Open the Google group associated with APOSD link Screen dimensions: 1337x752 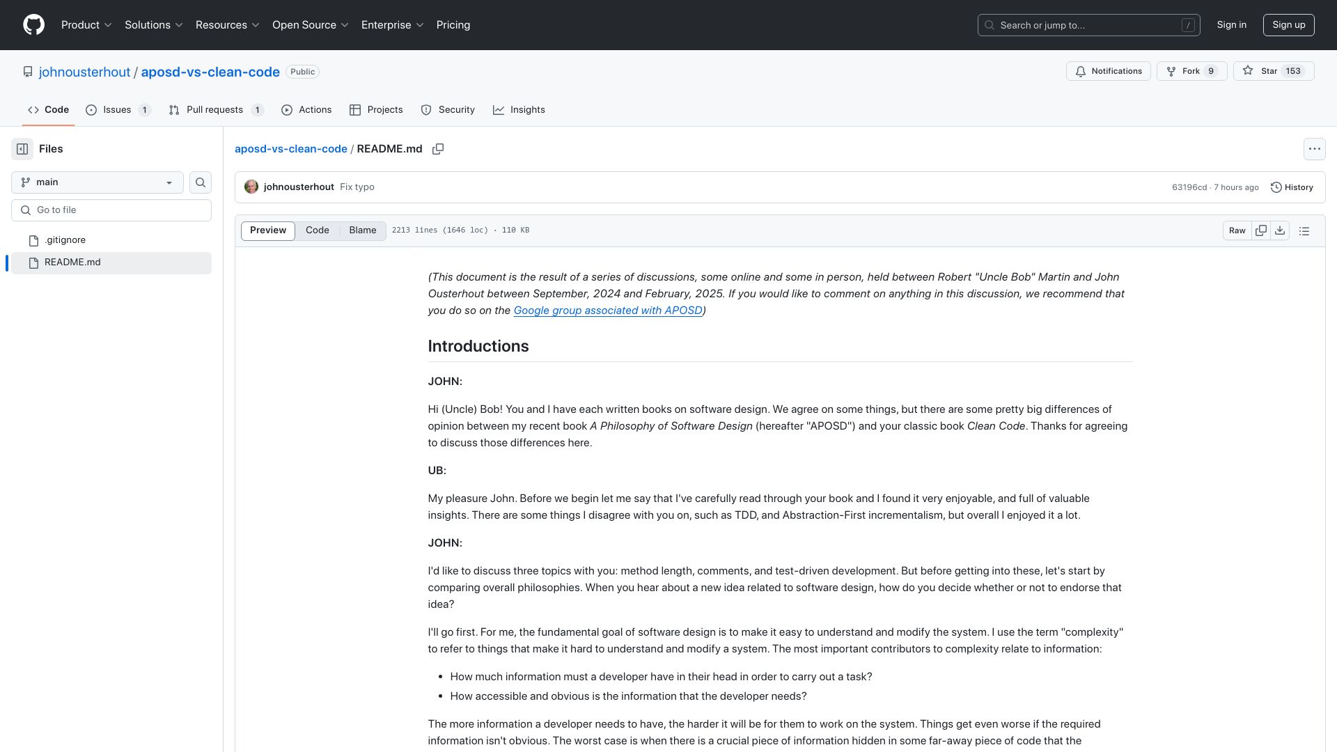pos(608,311)
